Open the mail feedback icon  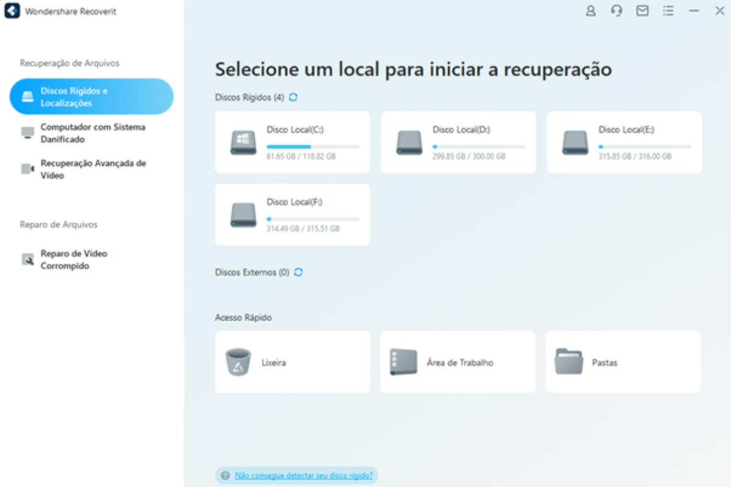[642, 11]
